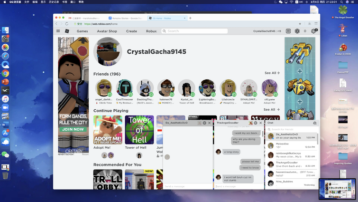Open the Roblox settings gear icon
The image size is (358, 202).
click(x=314, y=31)
